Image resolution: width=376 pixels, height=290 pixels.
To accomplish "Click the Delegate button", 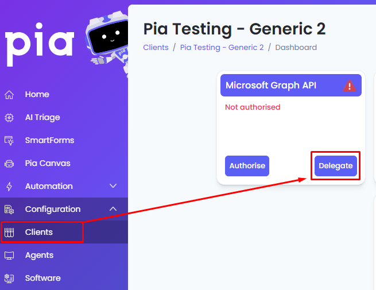I will [335, 166].
